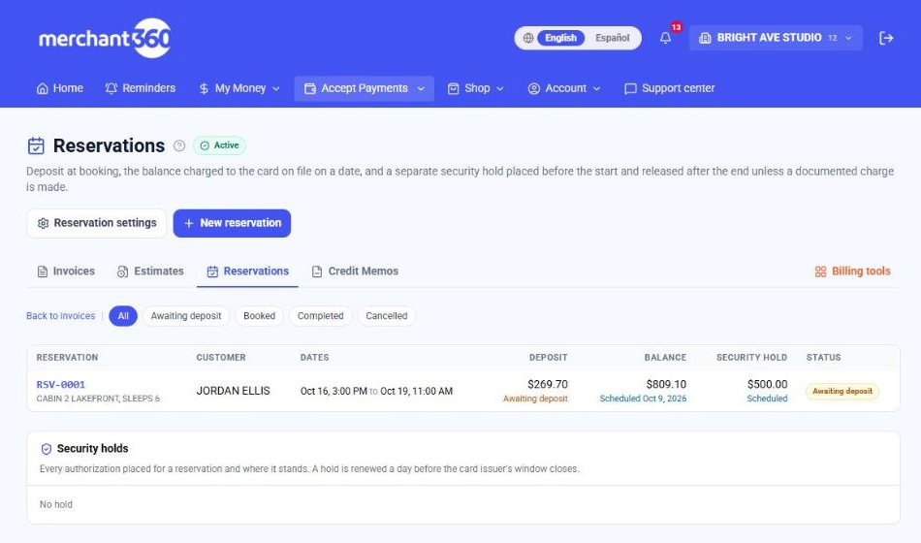Open the notifications bell
921x543 pixels.
(665, 38)
